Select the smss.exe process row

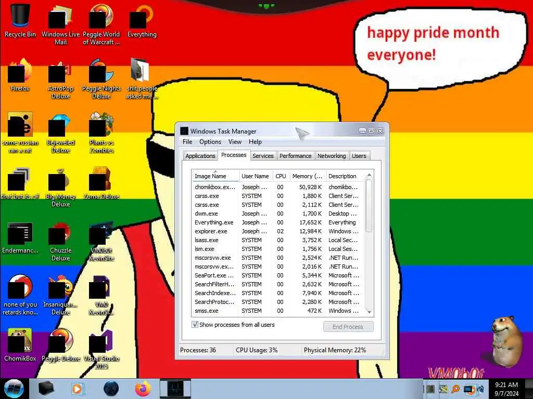coord(278,311)
